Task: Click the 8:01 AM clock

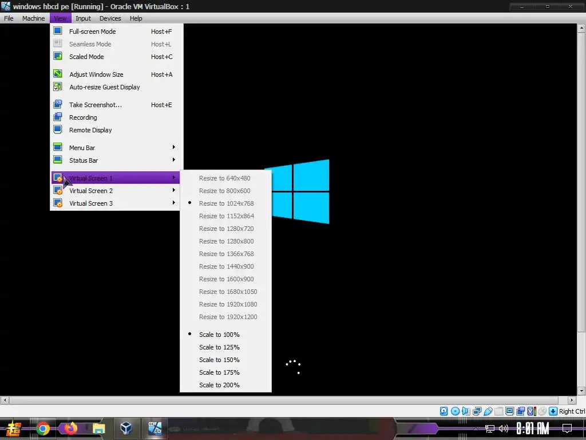Action: coord(533,429)
